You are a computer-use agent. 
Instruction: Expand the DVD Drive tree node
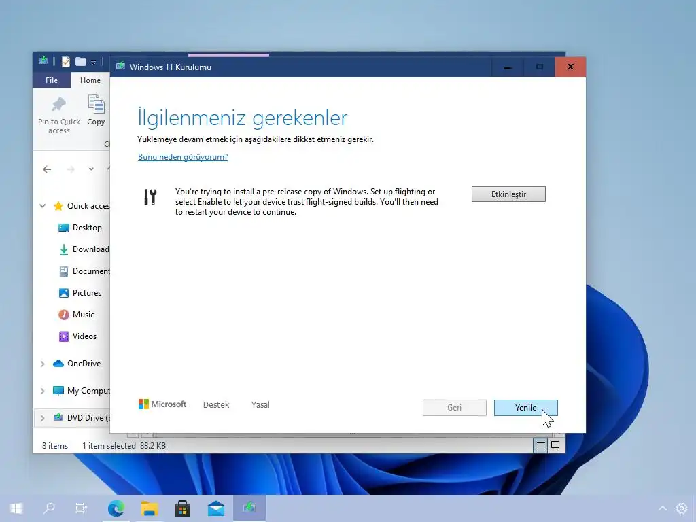click(43, 418)
